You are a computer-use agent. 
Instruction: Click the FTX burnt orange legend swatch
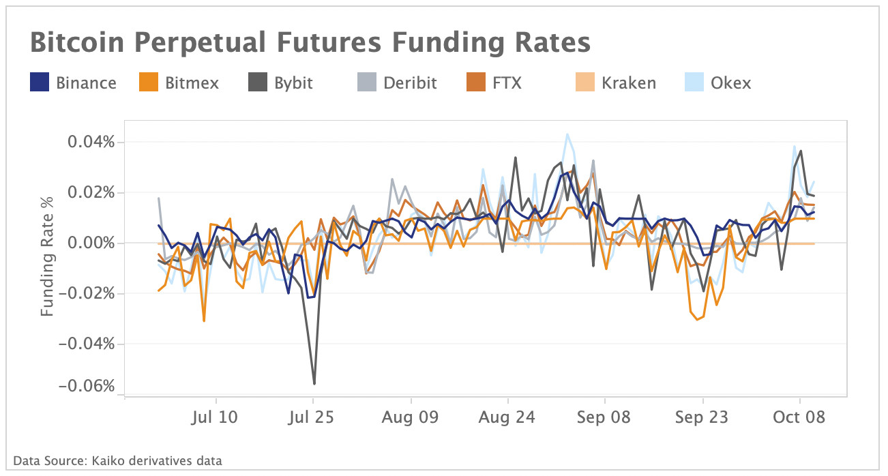tap(477, 83)
